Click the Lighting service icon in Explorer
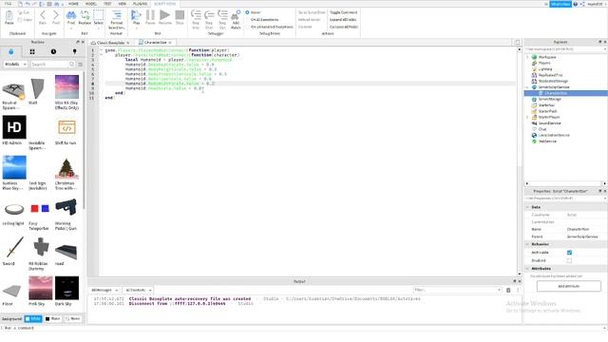This screenshot has width=608, height=342. (x=534, y=69)
